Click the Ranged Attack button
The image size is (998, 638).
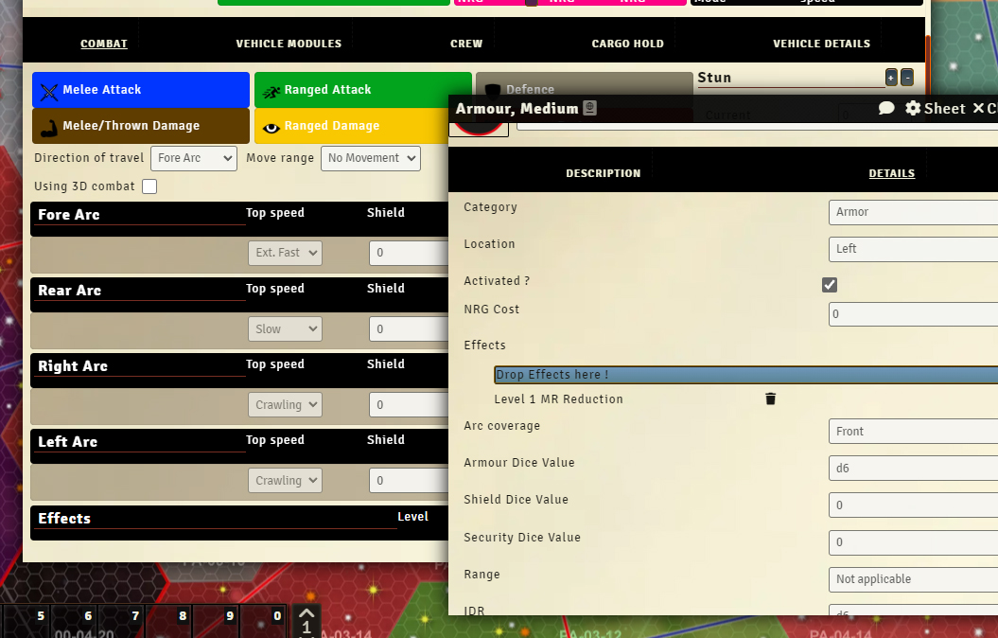click(363, 90)
